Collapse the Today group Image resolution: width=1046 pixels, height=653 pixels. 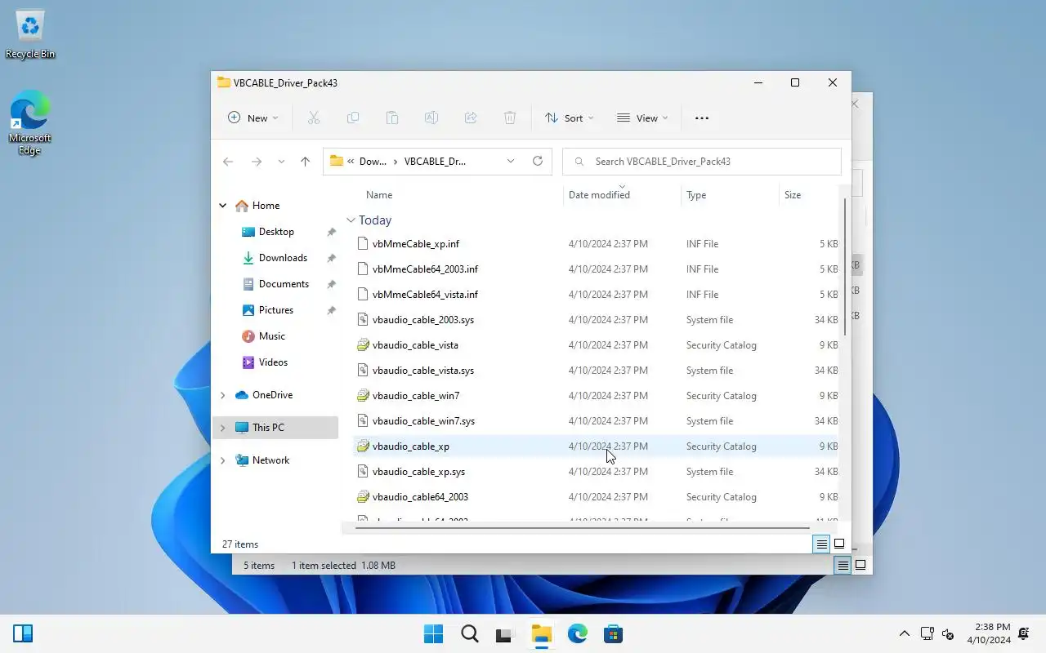[351, 220]
